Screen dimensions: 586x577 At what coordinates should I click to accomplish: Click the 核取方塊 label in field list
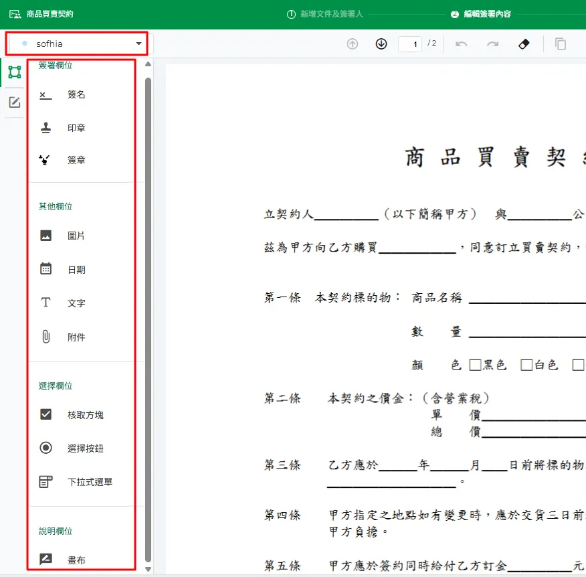coord(86,415)
